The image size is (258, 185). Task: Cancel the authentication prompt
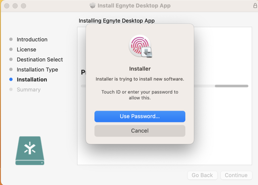tap(140, 131)
